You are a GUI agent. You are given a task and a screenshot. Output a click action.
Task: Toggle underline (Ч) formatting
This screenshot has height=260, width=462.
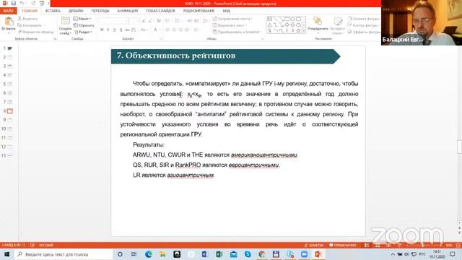pos(114,30)
